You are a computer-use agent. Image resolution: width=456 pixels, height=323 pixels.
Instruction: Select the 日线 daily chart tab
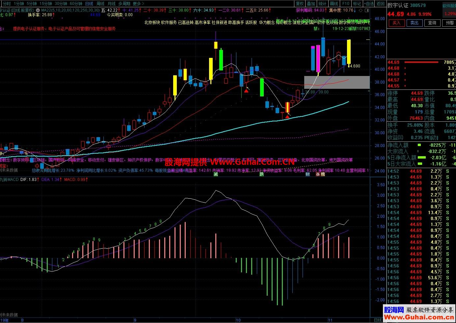click(x=89, y=4)
